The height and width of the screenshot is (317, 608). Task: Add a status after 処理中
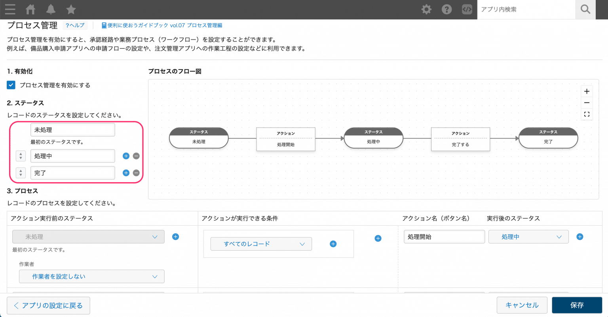click(126, 156)
